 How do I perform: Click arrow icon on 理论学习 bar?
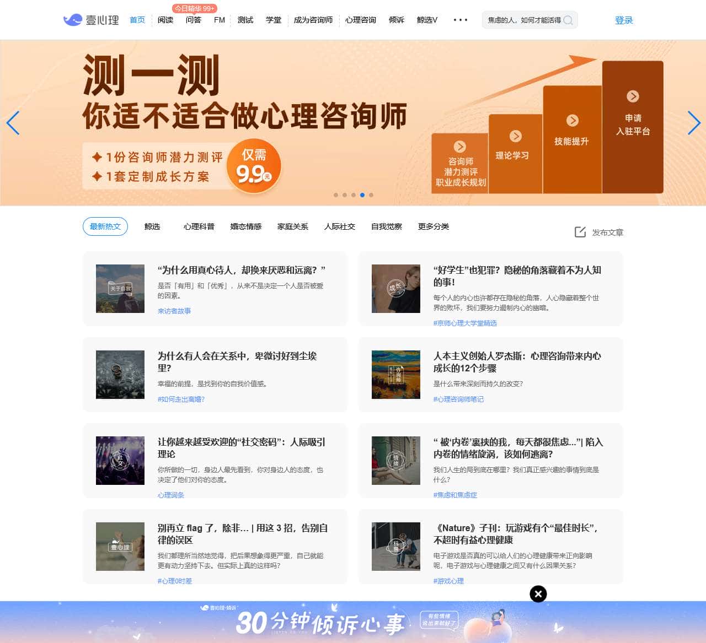click(515, 136)
